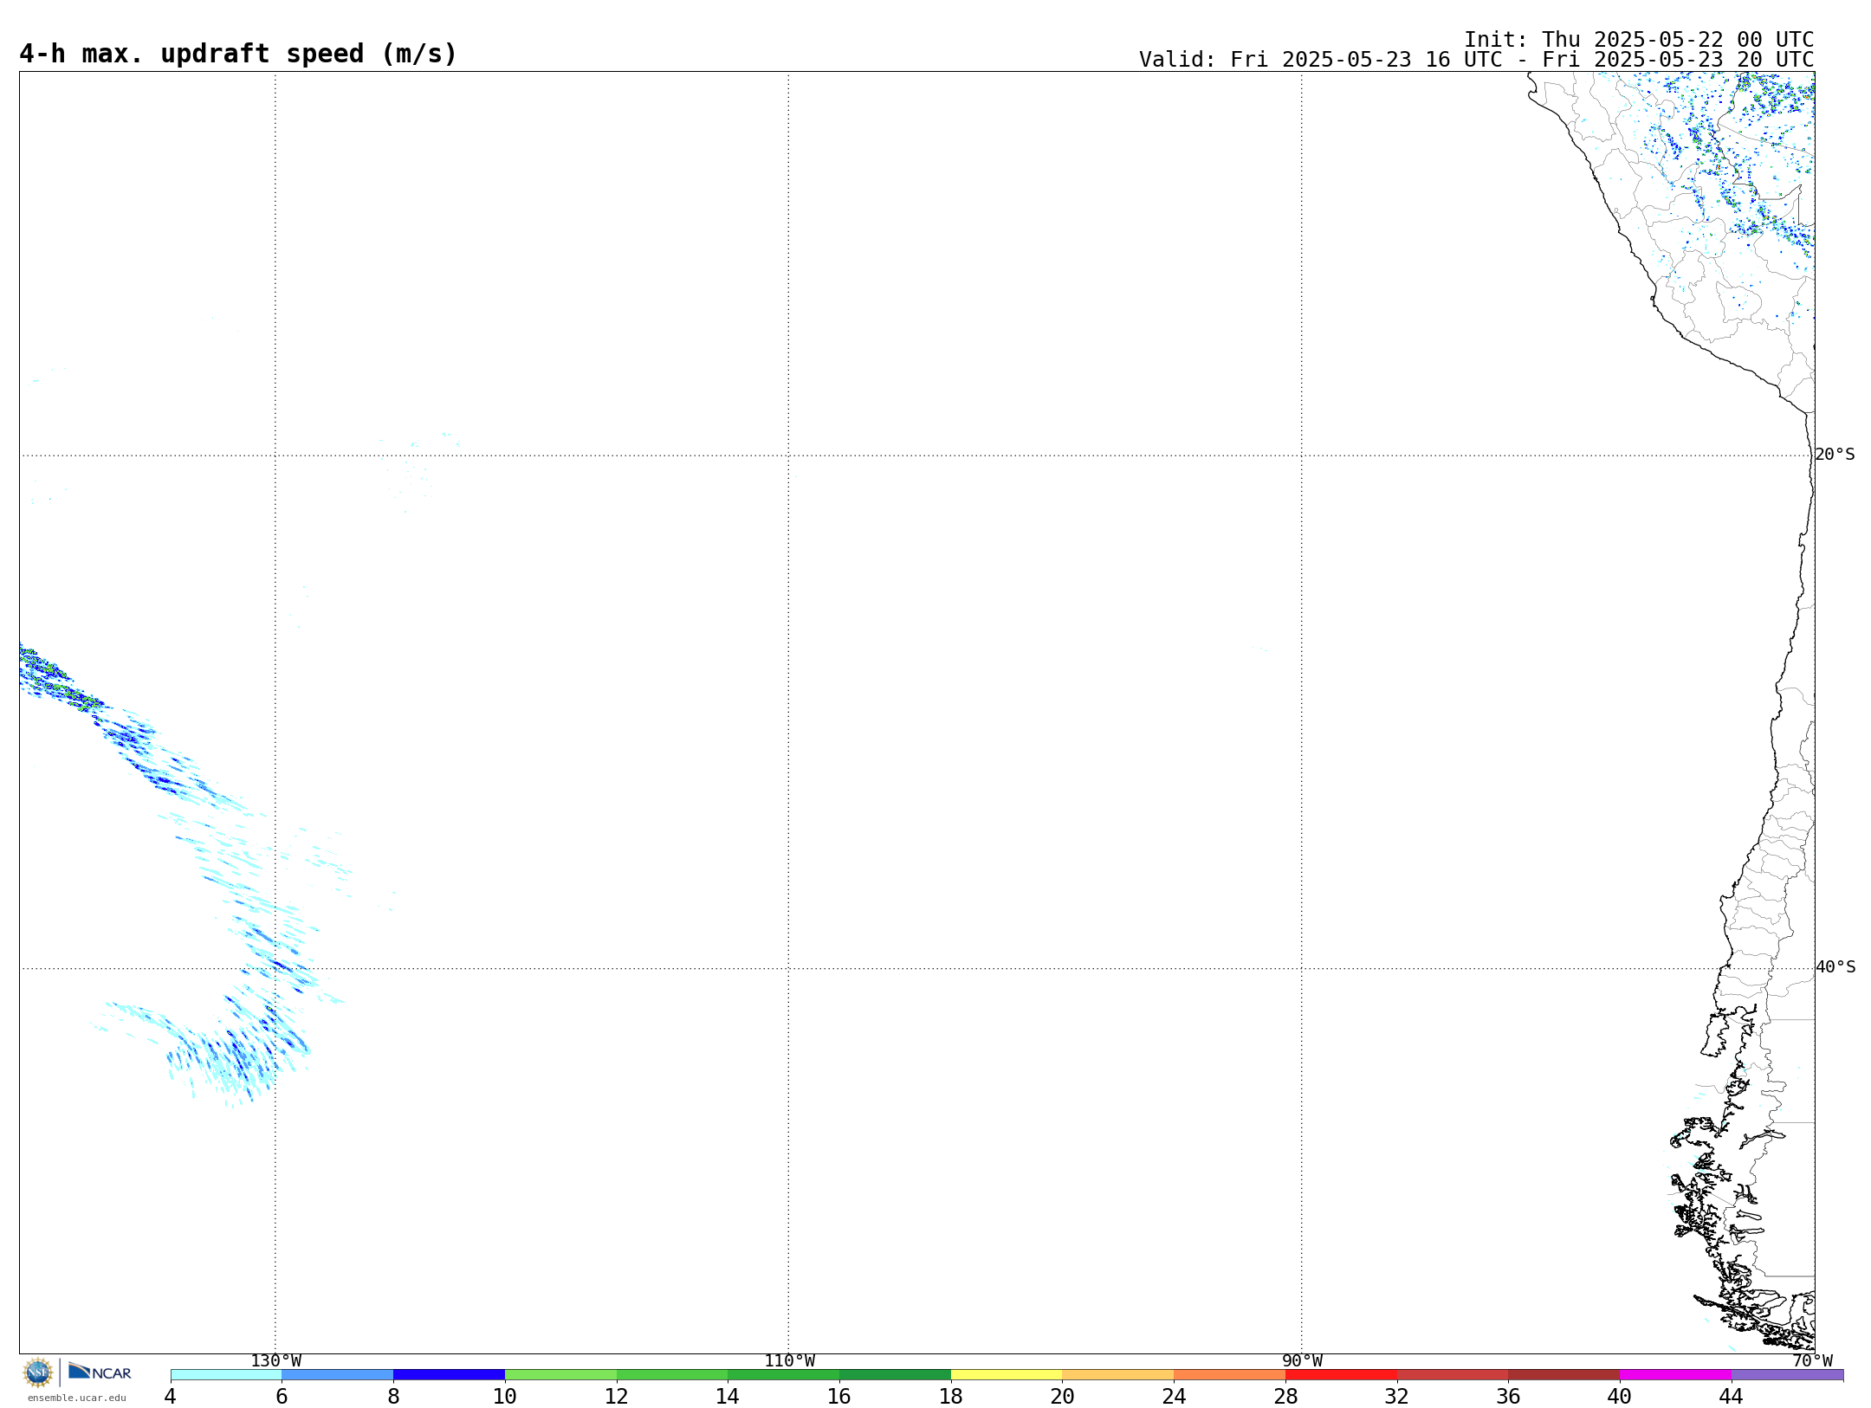1871x1408 pixels.
Task: Click the colorbar tick label 28
Action: [1286, 1396]
